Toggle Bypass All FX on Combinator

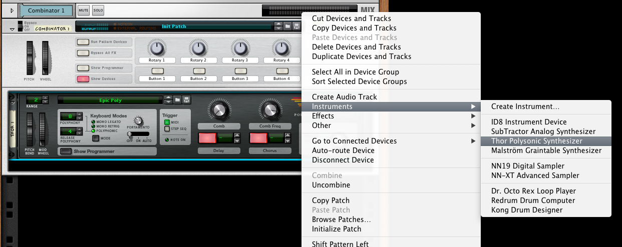(x=83, y=53)
